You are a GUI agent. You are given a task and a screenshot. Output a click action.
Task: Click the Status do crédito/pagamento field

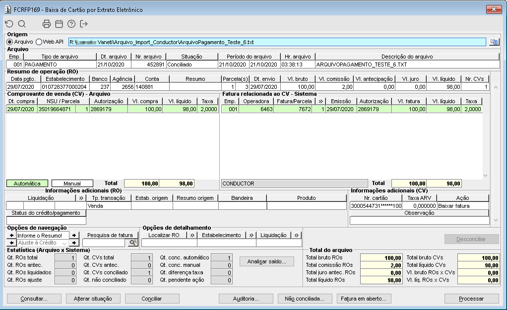coord(46,220)
